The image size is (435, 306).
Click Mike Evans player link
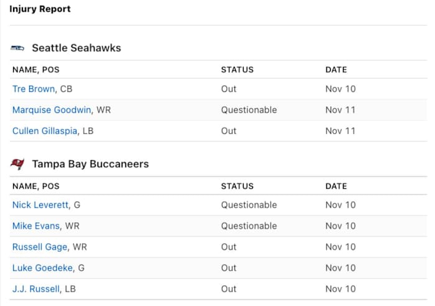click(36, 226)
